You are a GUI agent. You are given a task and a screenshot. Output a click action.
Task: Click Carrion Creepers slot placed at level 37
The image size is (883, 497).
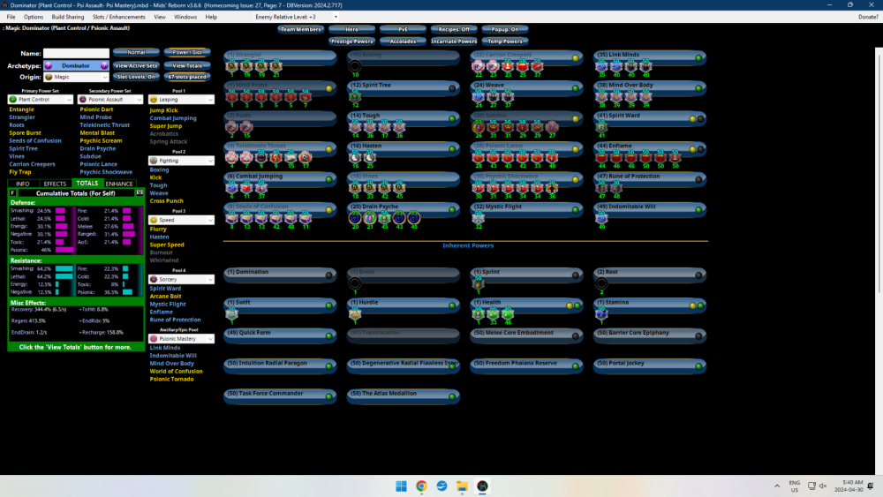[x=537, y=66]
